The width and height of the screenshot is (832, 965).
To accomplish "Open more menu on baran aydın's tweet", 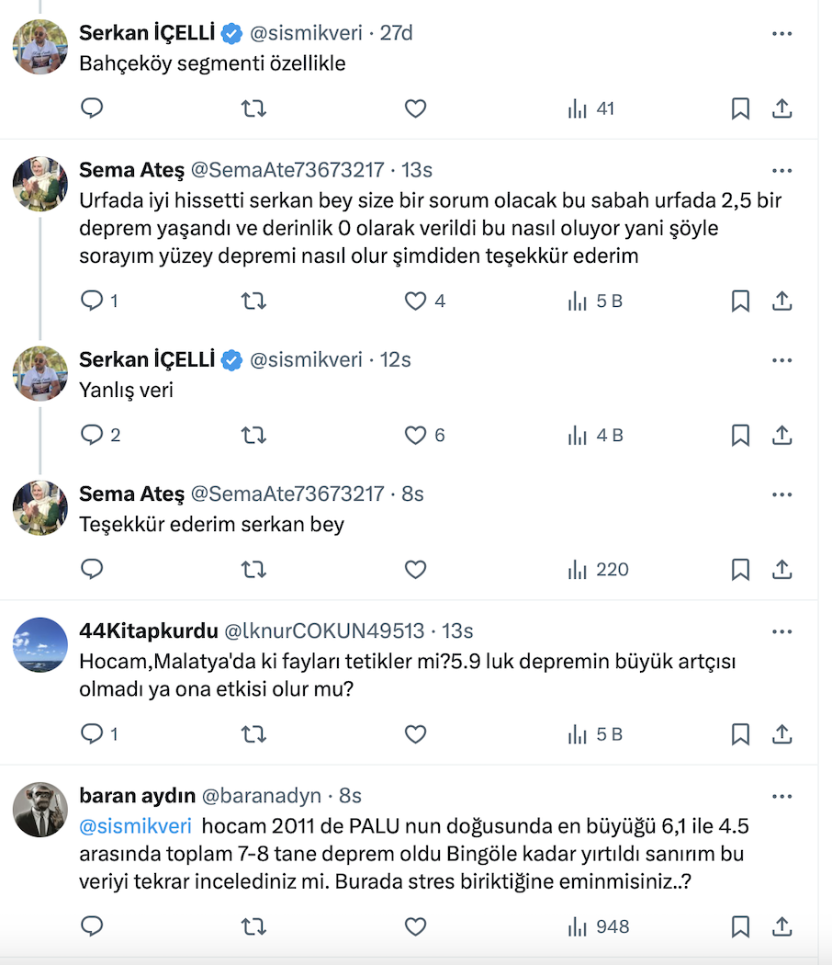I will [x=781, y=796].
